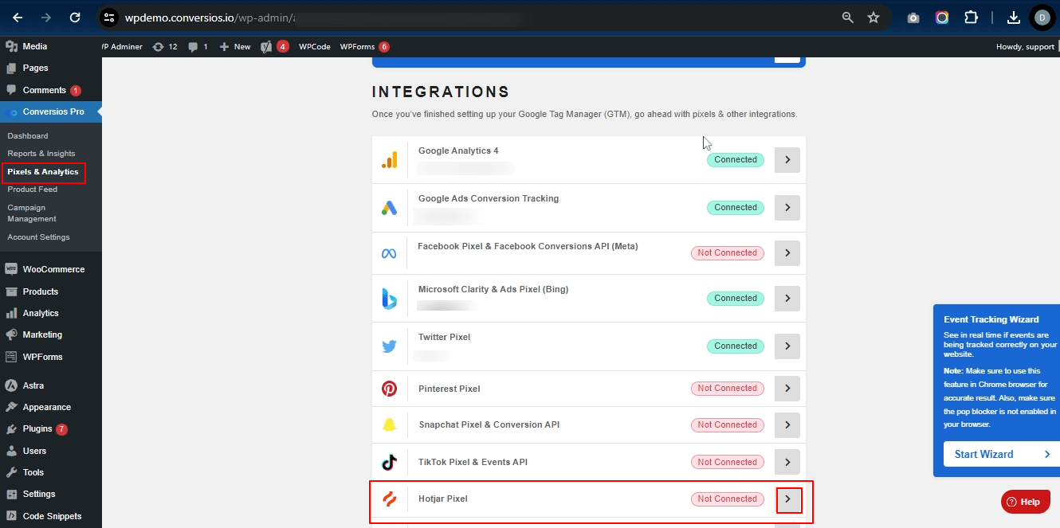Open the red Help button
The image size is (1060, 528).
tap(1026, 502)
